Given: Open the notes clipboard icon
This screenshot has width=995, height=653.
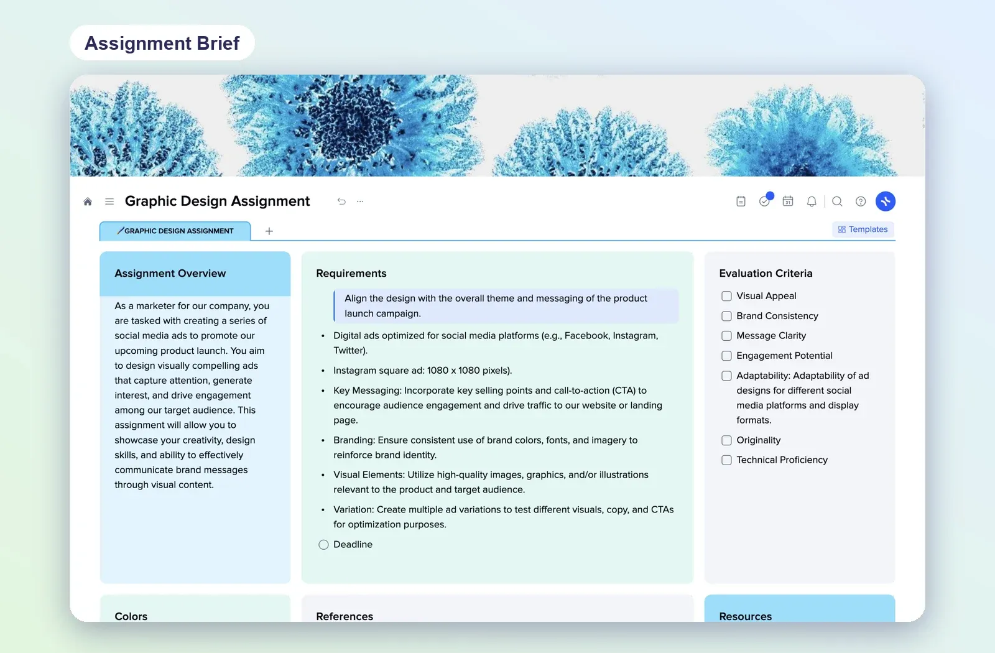Looking at the screenshot, I should [x=741, y=201].
